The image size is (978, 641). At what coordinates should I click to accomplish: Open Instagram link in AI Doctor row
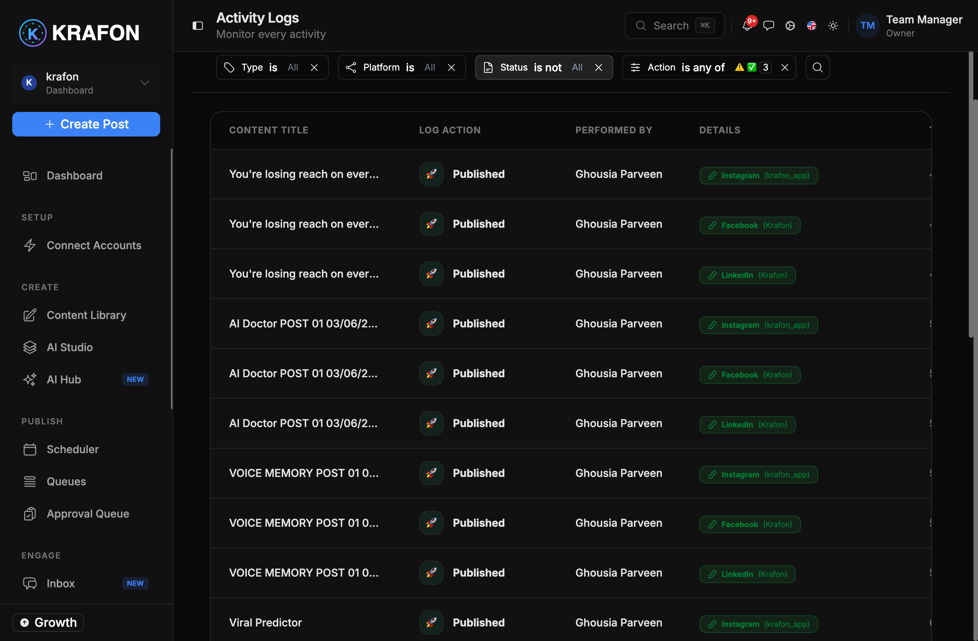(758, 325)
